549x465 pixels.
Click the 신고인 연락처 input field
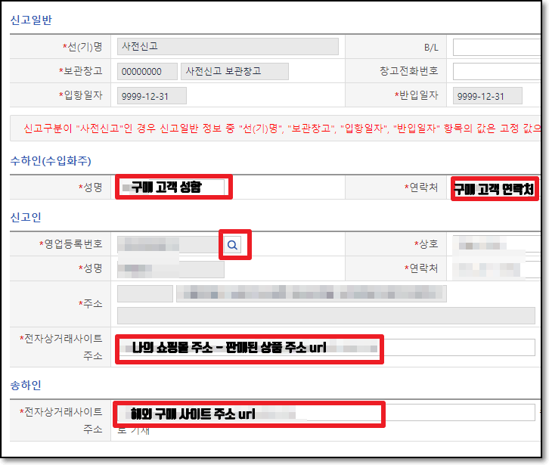(x=497, y=270)
